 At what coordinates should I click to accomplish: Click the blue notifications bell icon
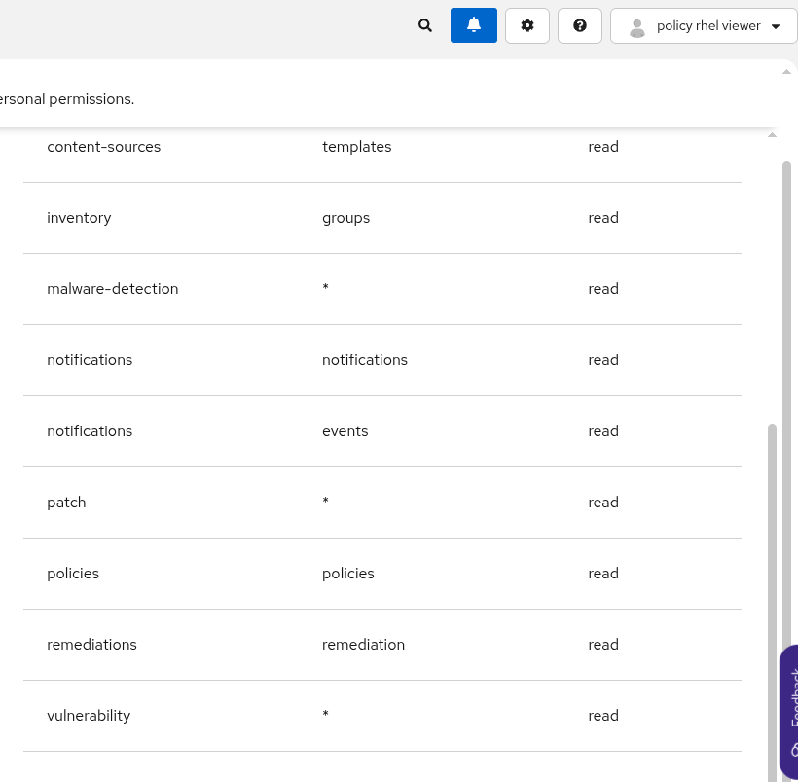[474, 25]
